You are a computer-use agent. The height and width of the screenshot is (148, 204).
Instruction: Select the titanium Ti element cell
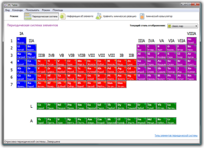tap(51, 62)
